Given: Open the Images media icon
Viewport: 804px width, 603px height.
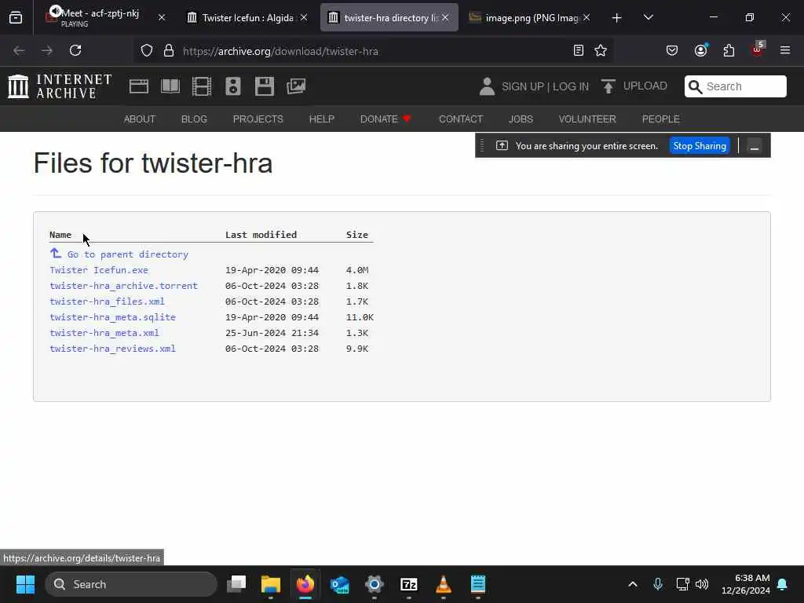Looking at the screenshot, I should pos(296,86).
